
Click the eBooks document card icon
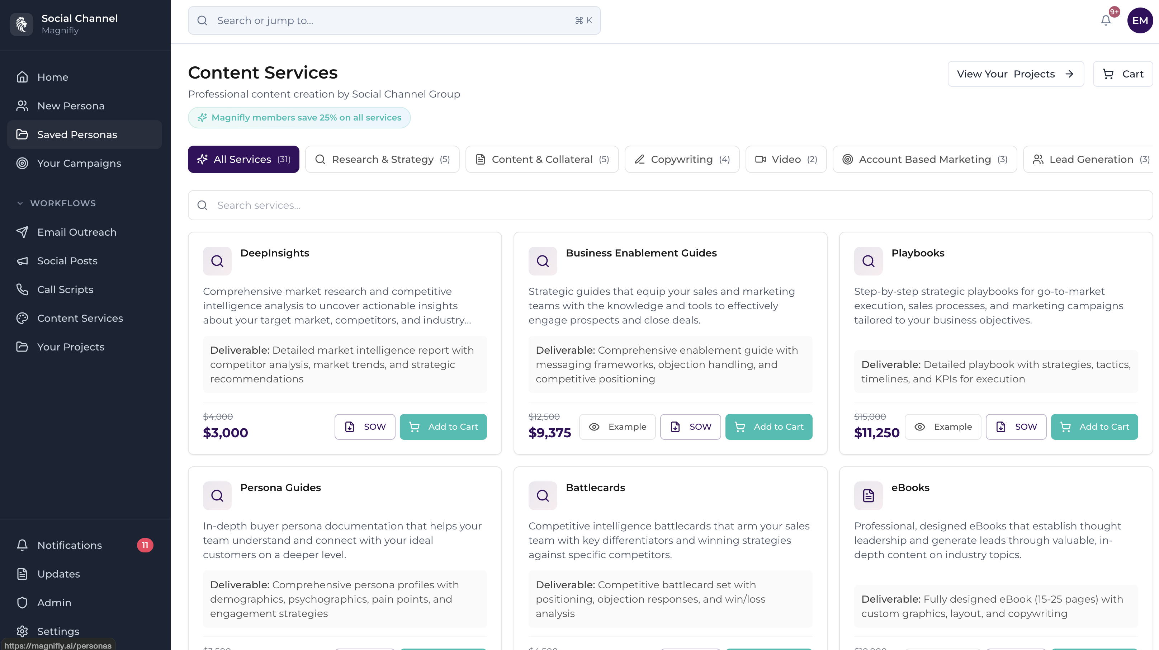868,496
